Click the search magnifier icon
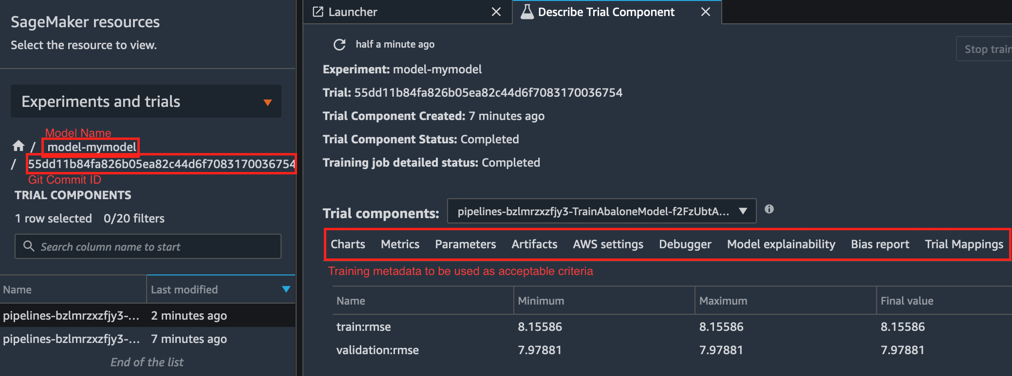 pos(29,246)
